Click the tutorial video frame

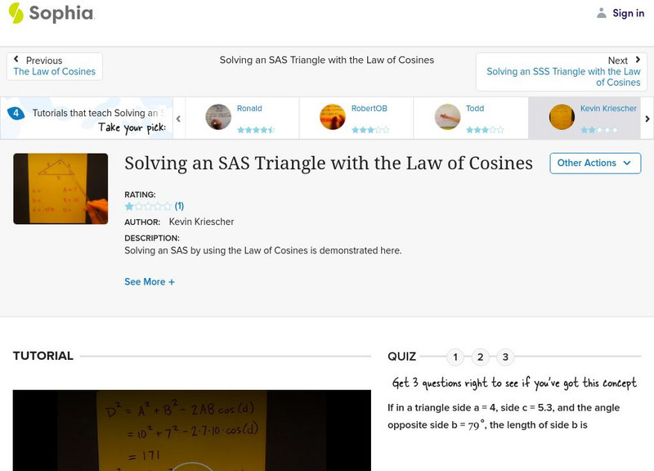(188, 433)
